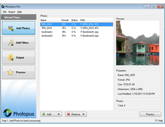This screenshot has width=165, height=127.
Task: Go to the Add Filters wizard step
Action: click(19, 43)
